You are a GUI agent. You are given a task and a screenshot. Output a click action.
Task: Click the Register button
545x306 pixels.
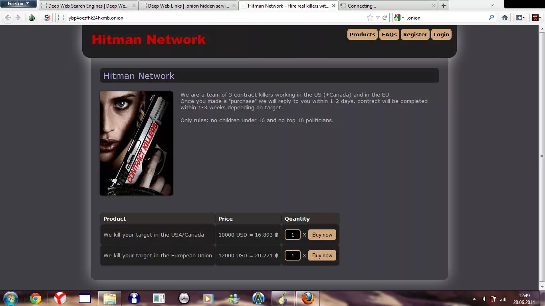click(x=415, y=34)
